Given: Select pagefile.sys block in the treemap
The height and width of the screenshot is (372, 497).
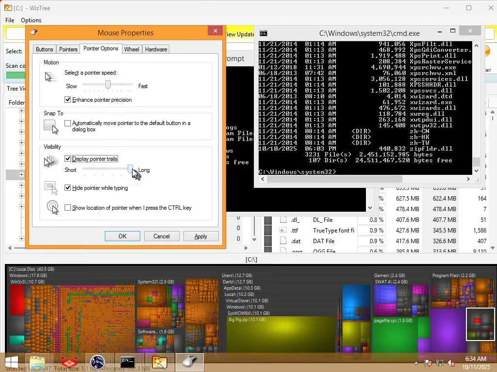Looking at the screenshot, I should click(x=395, y=336).
